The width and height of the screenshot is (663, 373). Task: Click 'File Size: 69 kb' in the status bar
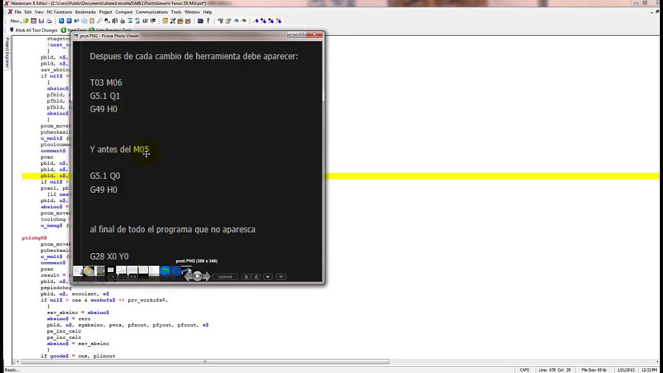(595, 370)
